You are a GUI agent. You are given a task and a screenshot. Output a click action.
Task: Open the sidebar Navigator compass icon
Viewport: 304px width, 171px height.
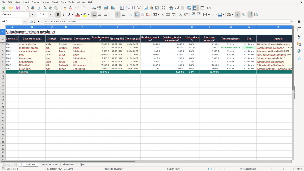[x=299, y=51]
